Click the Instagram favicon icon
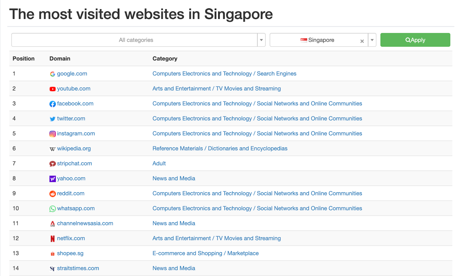This screenshot has width=458, height=276. click(52, 134)
